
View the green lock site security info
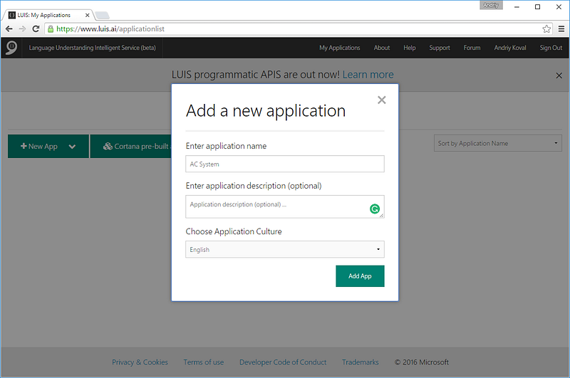point(51,28)
